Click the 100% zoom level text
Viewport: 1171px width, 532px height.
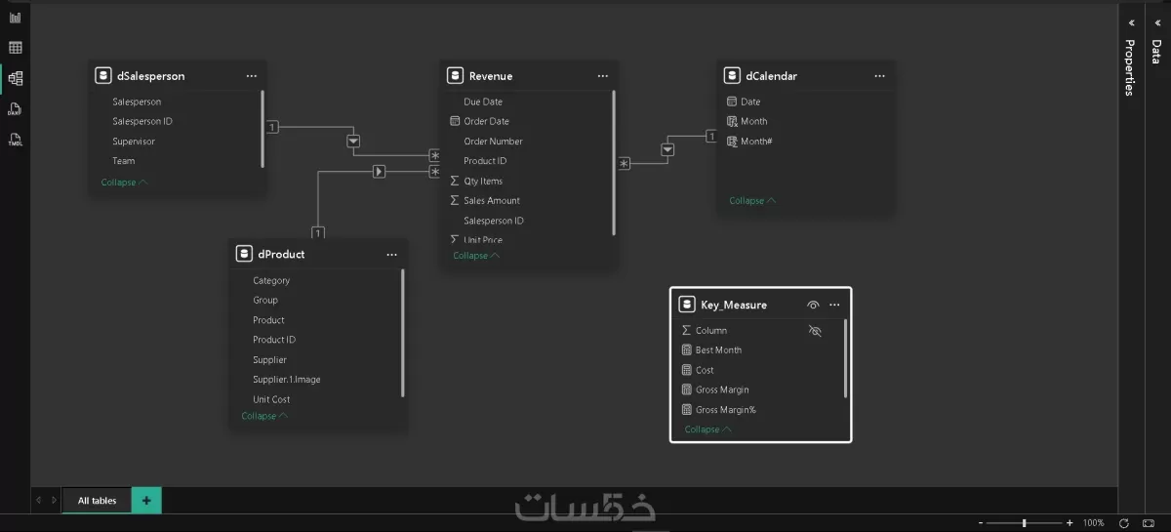point(1093,523)
